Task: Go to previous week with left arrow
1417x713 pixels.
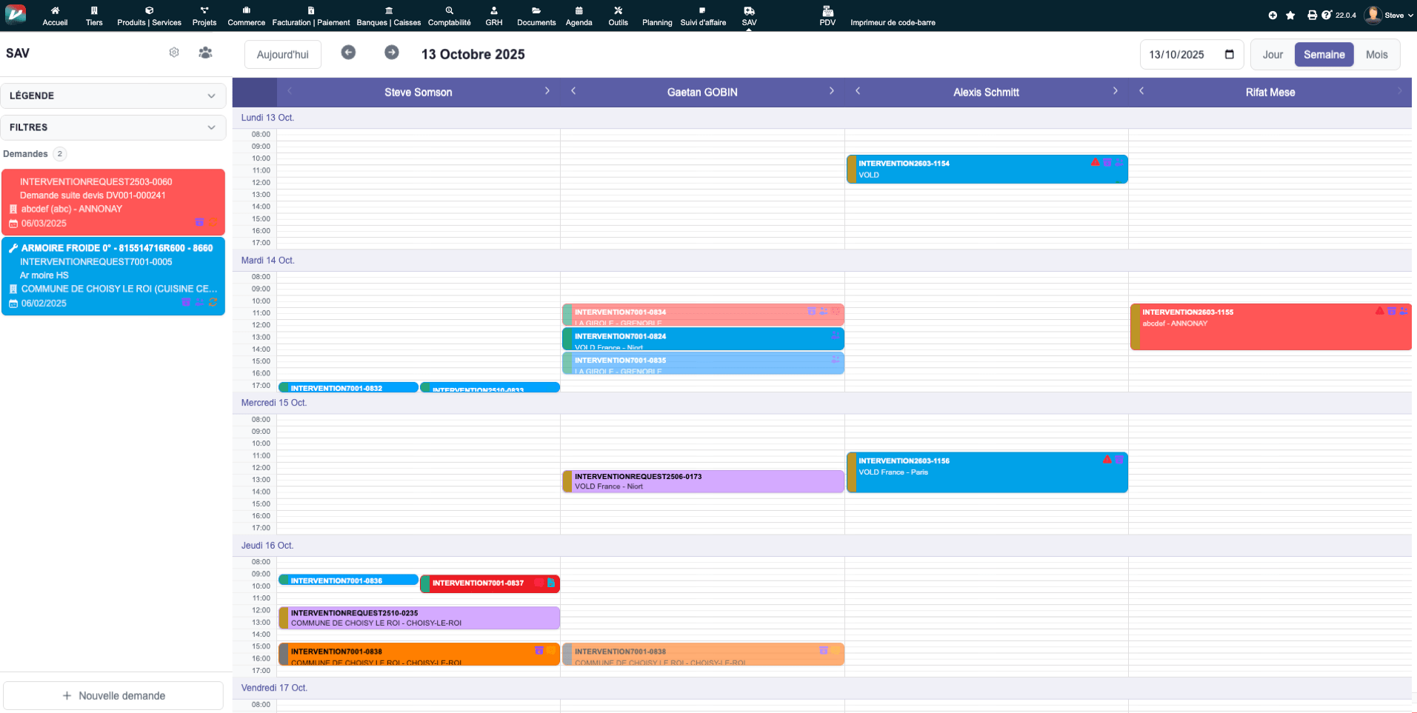Action: click(x=348, y=53)
